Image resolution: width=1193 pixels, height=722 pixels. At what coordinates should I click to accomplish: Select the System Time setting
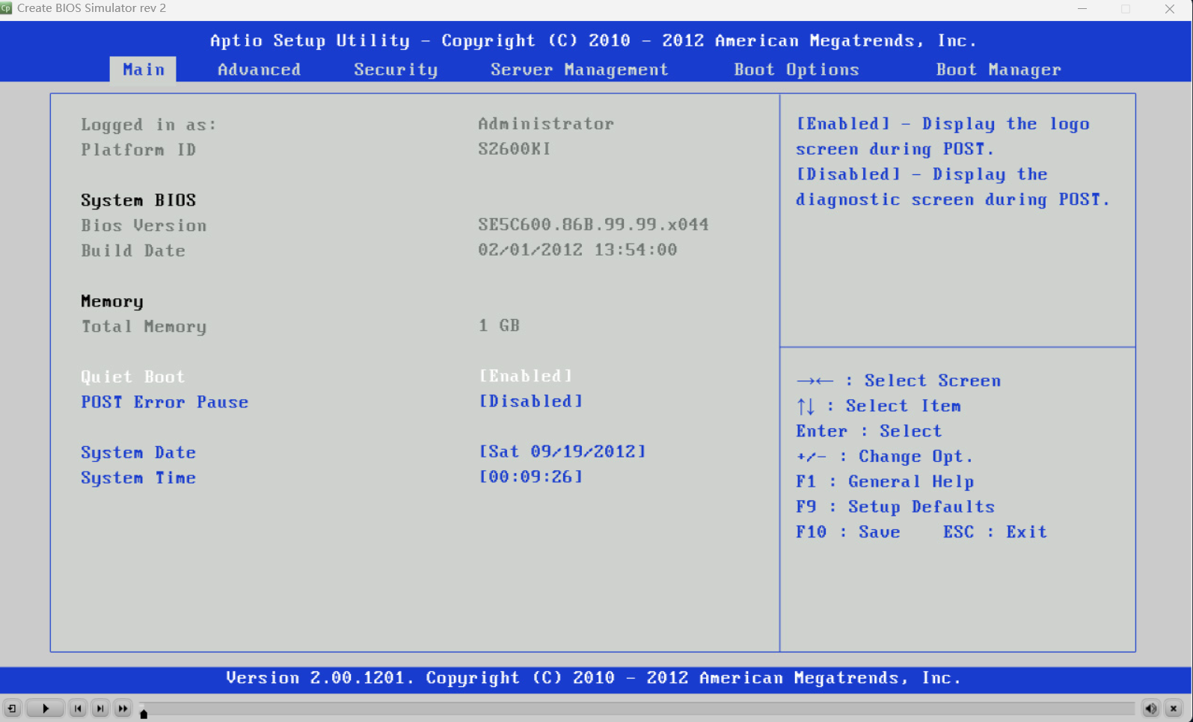[x=138, y=478]
